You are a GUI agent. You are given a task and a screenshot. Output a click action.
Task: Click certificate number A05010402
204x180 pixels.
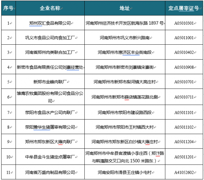coord(184,52)
